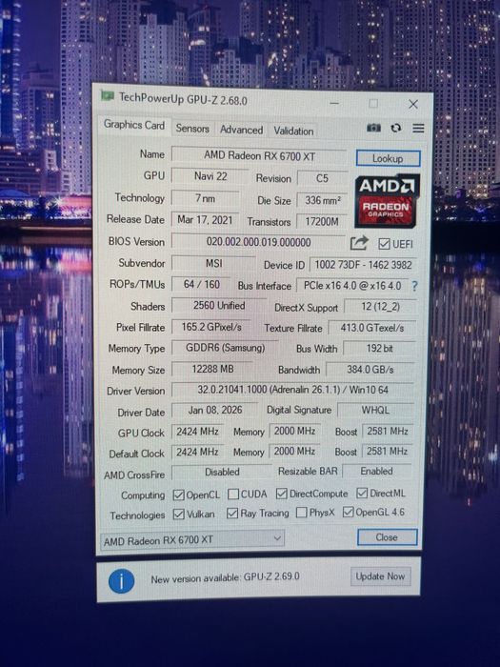Click the GPU Clock row Memory 2000 MHz
Image resolution: width=500 pixels, height=667 pixels.
coord(294,431)
